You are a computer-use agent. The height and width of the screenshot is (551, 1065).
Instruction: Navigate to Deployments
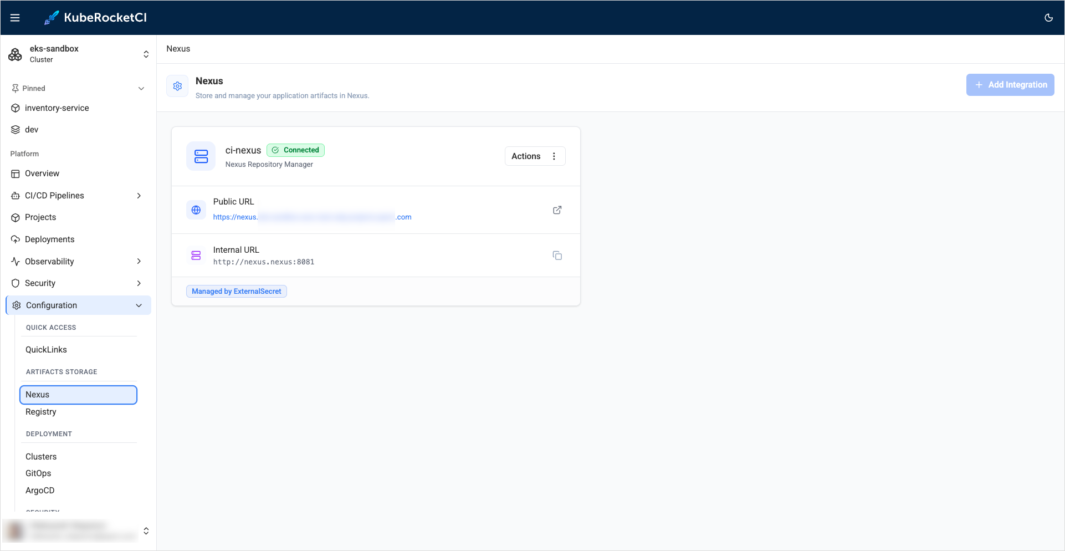coord(49,239)
